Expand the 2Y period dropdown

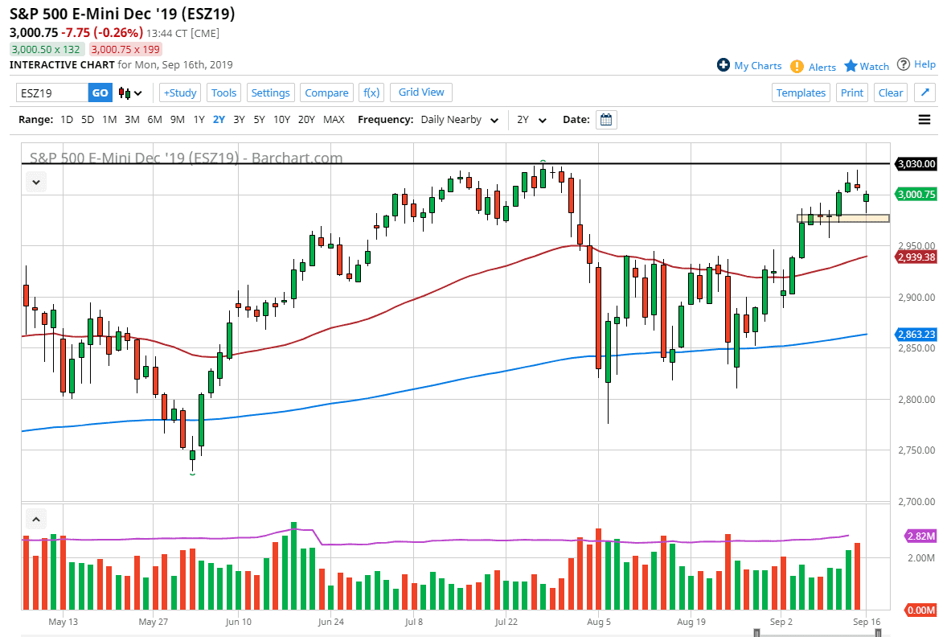pos(531,119)
